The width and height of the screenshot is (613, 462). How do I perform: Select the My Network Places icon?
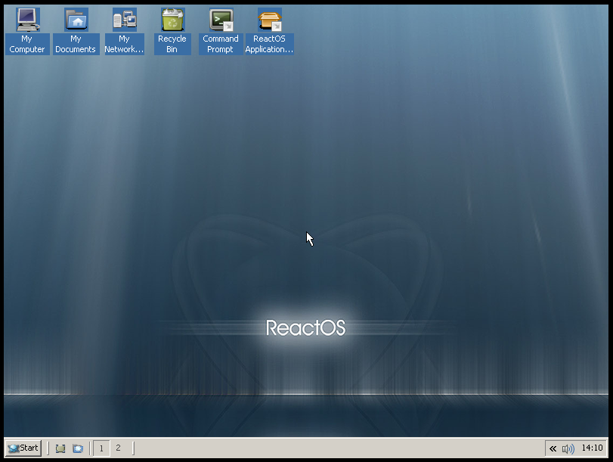124,20
